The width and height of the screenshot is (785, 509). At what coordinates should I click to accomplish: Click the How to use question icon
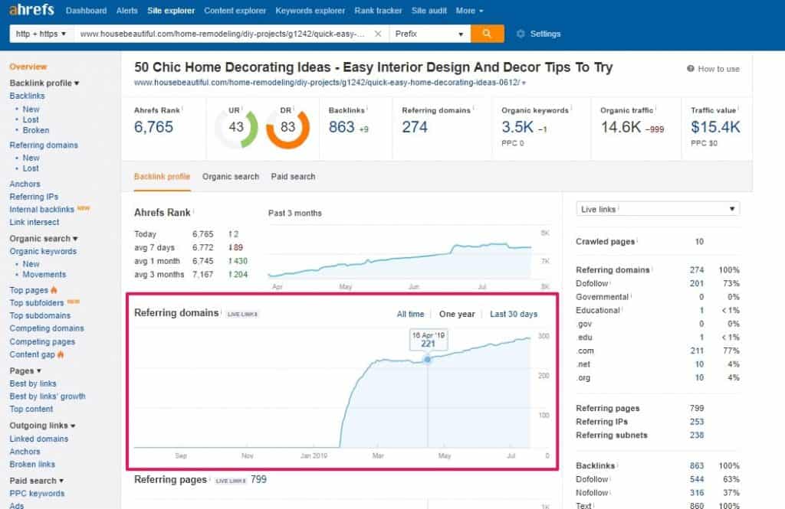pos(691,69)
